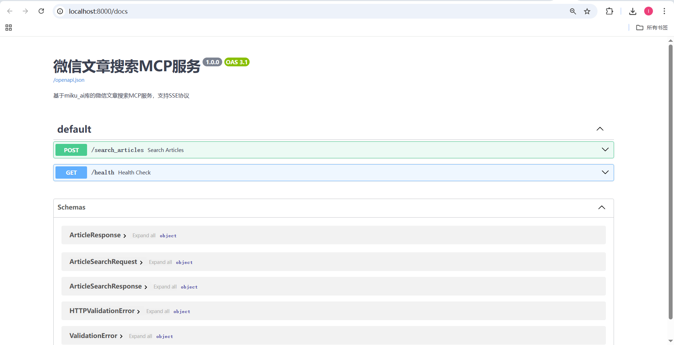The image size is (674, 345).
Task: Click Expand all for ArticleResponse
Action: tap(144, 235)
